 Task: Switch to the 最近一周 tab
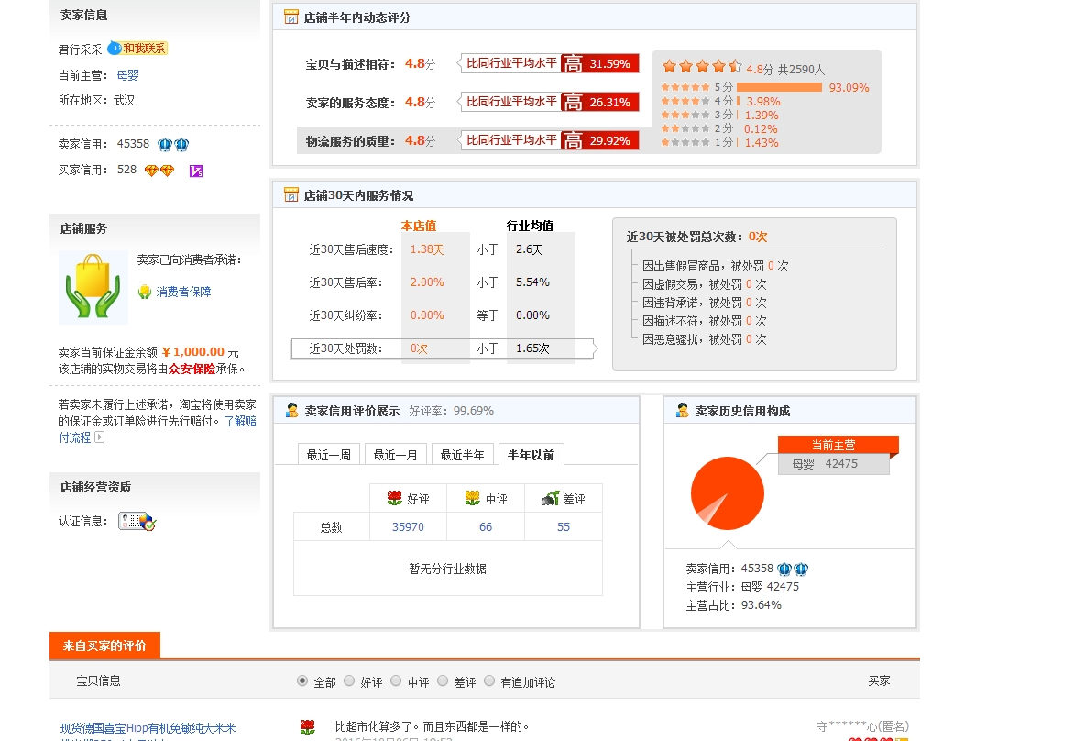point(331,453)
